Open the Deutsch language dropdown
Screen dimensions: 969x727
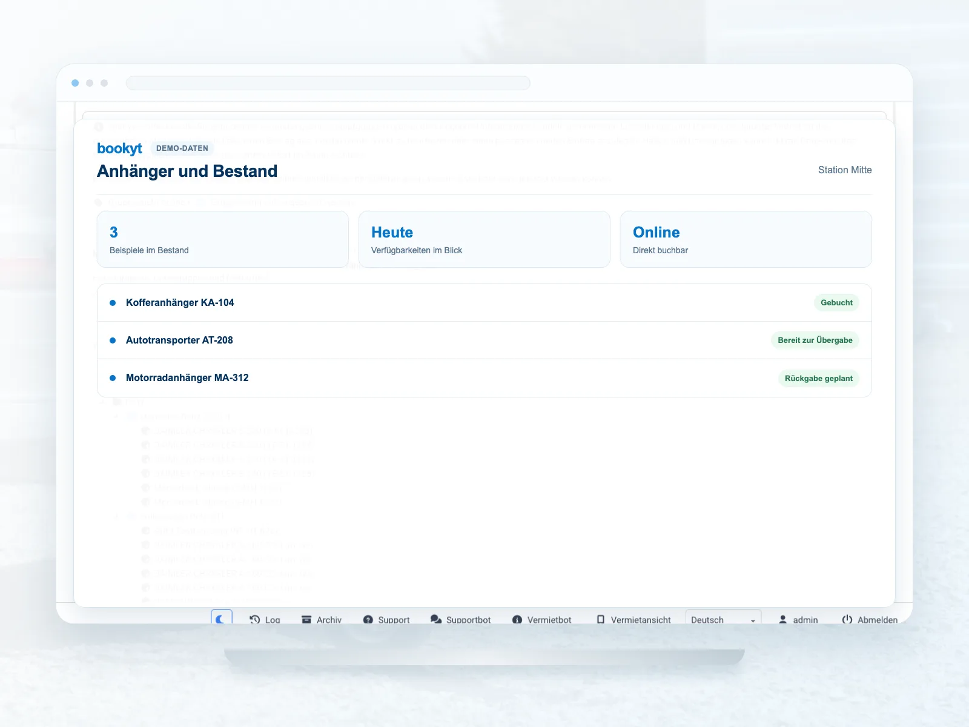(x=723, y=618)
